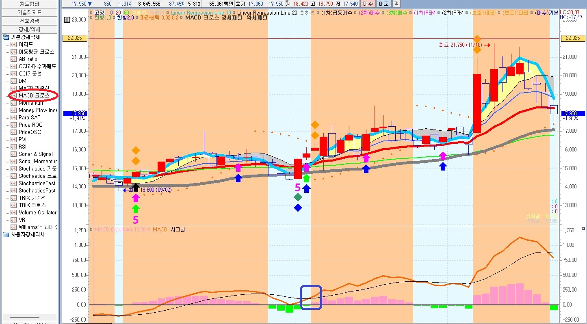Choose the Stochastics 크로 indicator icon
Viewport: 587px width, 324px height.
[13, 176]
